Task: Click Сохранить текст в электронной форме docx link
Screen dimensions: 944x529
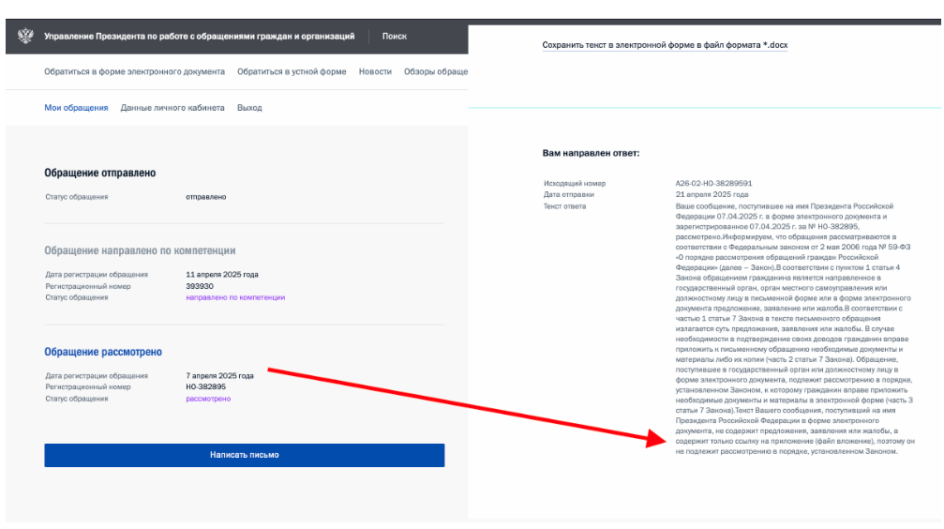Action: click(665, 45)
